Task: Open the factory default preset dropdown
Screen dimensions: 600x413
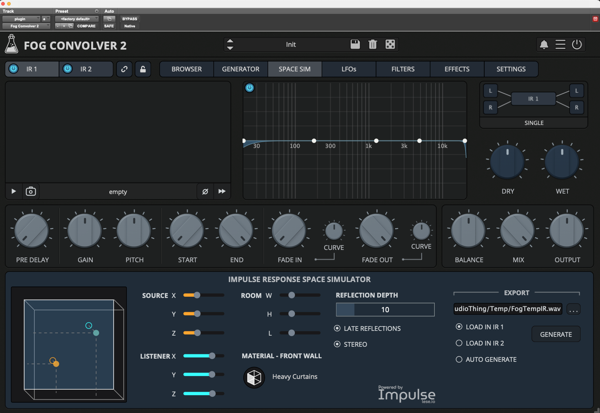Action: 77,19
